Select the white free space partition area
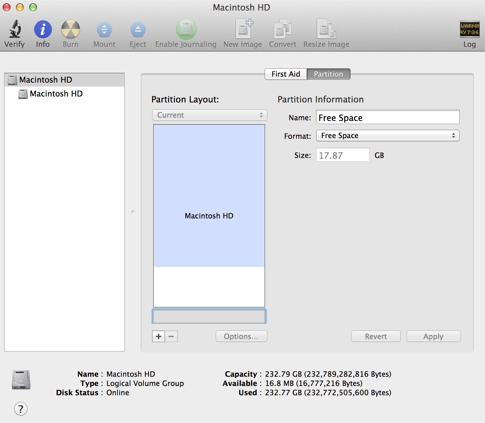 pyautogui.click(x=209, y=287)
